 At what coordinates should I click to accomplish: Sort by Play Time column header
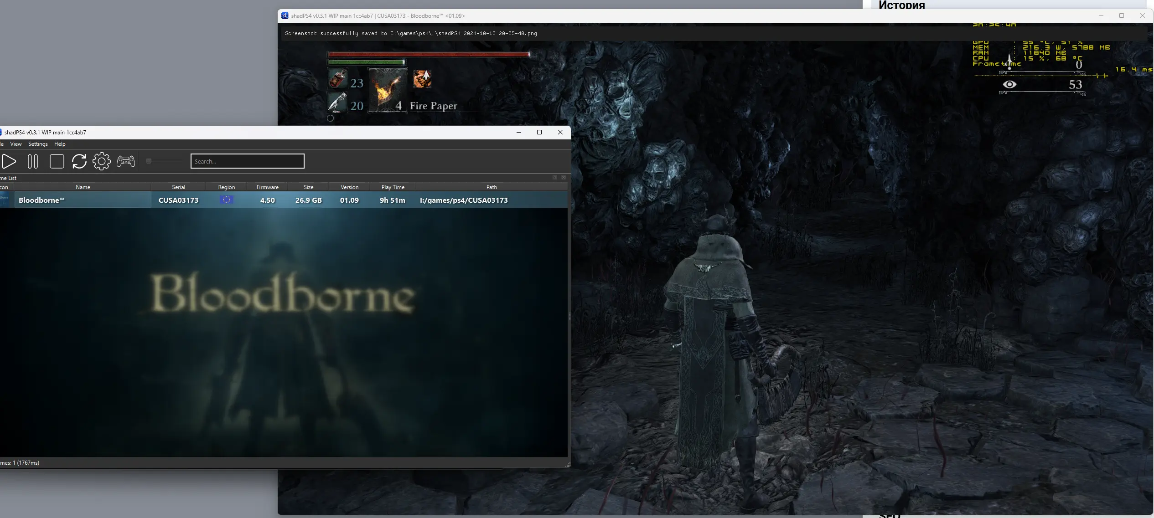point(393,187)
